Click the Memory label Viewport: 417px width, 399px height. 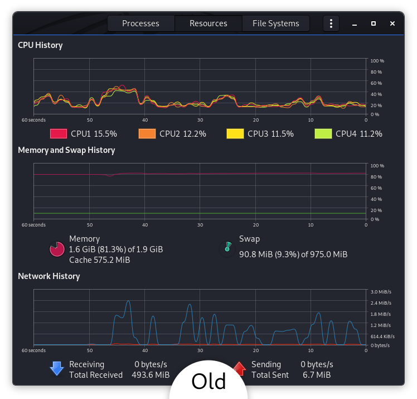tap(85, 239)
